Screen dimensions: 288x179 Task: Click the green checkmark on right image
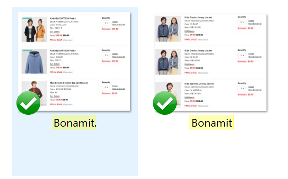(165, 103)
